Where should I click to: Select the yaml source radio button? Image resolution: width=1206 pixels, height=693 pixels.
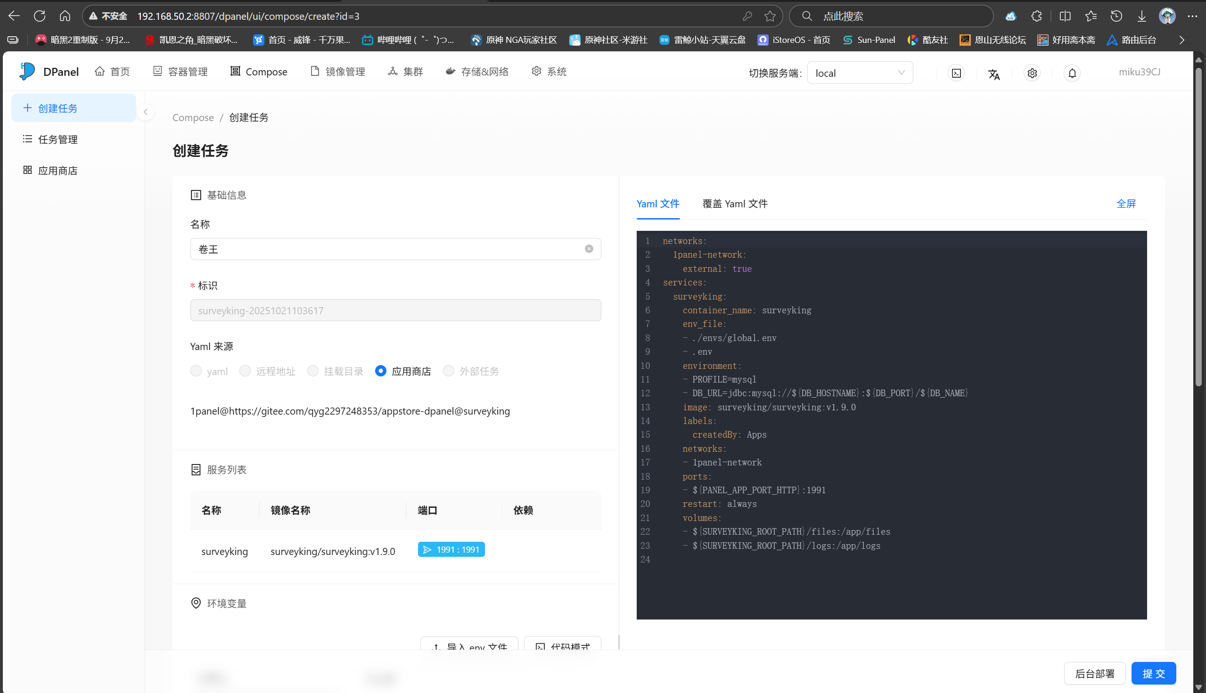(196, 371)
